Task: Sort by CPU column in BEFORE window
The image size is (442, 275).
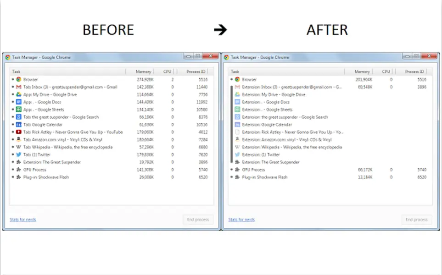Action: (x=164, y=71)
